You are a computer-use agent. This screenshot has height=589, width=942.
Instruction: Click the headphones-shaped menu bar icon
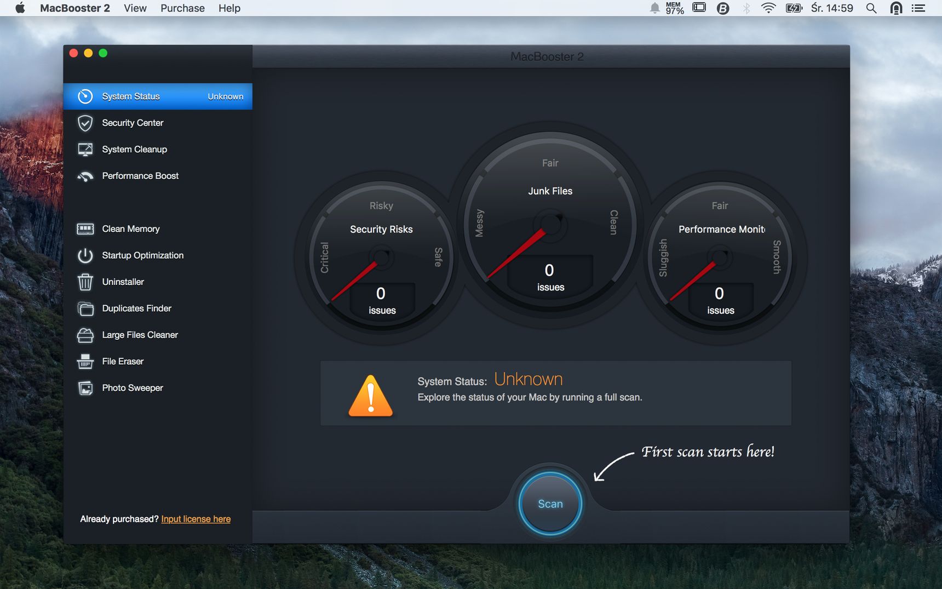click(x=896, y=8)
